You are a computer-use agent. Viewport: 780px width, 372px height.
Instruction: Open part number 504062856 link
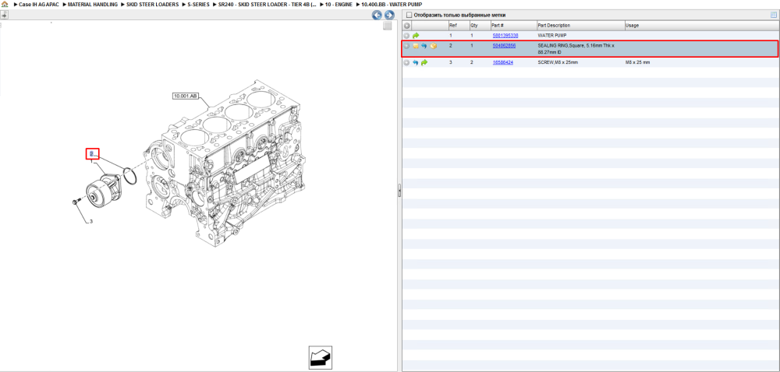click(504, 45)
